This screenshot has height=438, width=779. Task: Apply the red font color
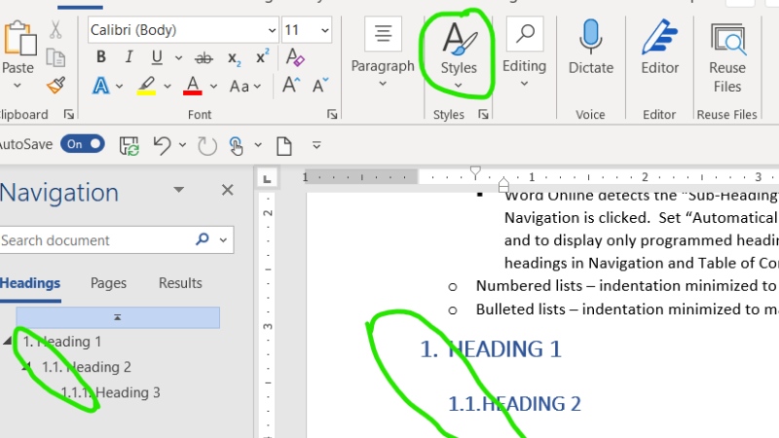click(193, 86)
